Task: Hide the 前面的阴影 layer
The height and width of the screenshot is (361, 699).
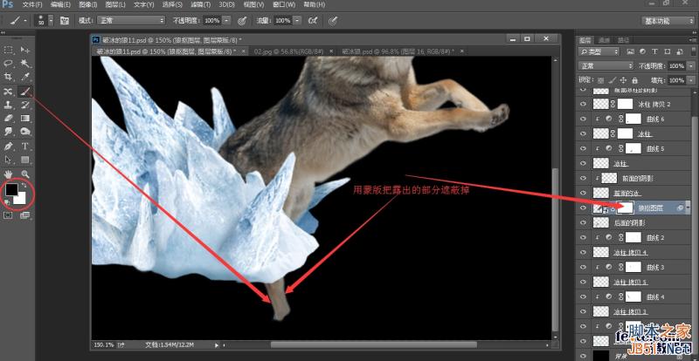Action: (583, 178)
